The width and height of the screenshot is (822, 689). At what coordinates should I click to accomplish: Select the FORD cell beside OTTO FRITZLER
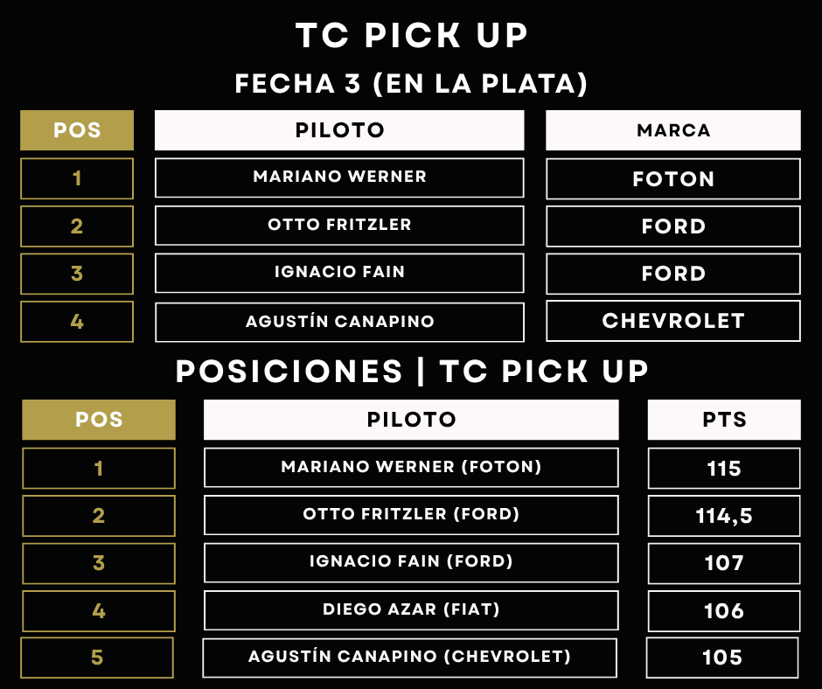point(672,226)
